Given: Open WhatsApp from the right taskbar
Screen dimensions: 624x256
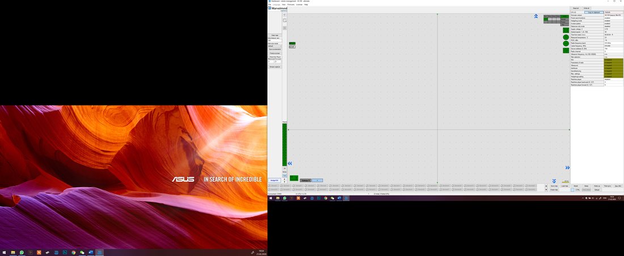Looking at the screenshot, I should [285, 198].
